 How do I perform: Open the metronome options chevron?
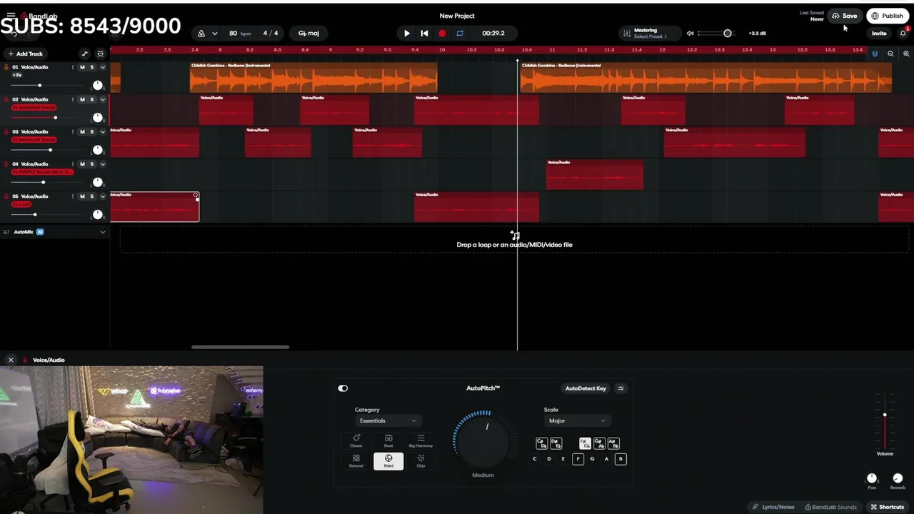214,34
